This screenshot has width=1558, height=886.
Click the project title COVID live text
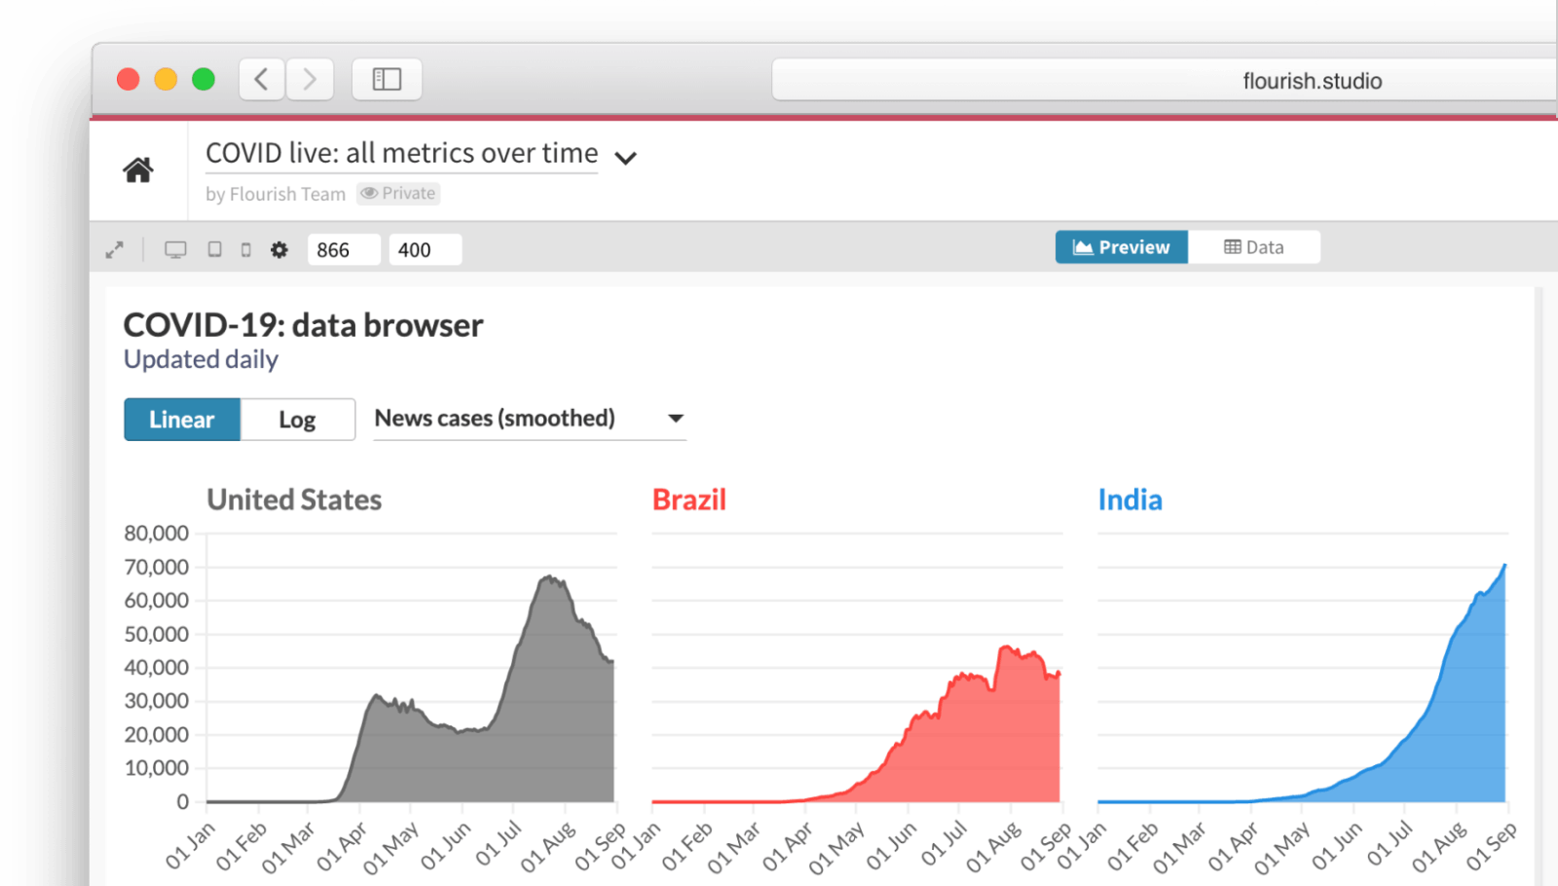tap(401, 154)
